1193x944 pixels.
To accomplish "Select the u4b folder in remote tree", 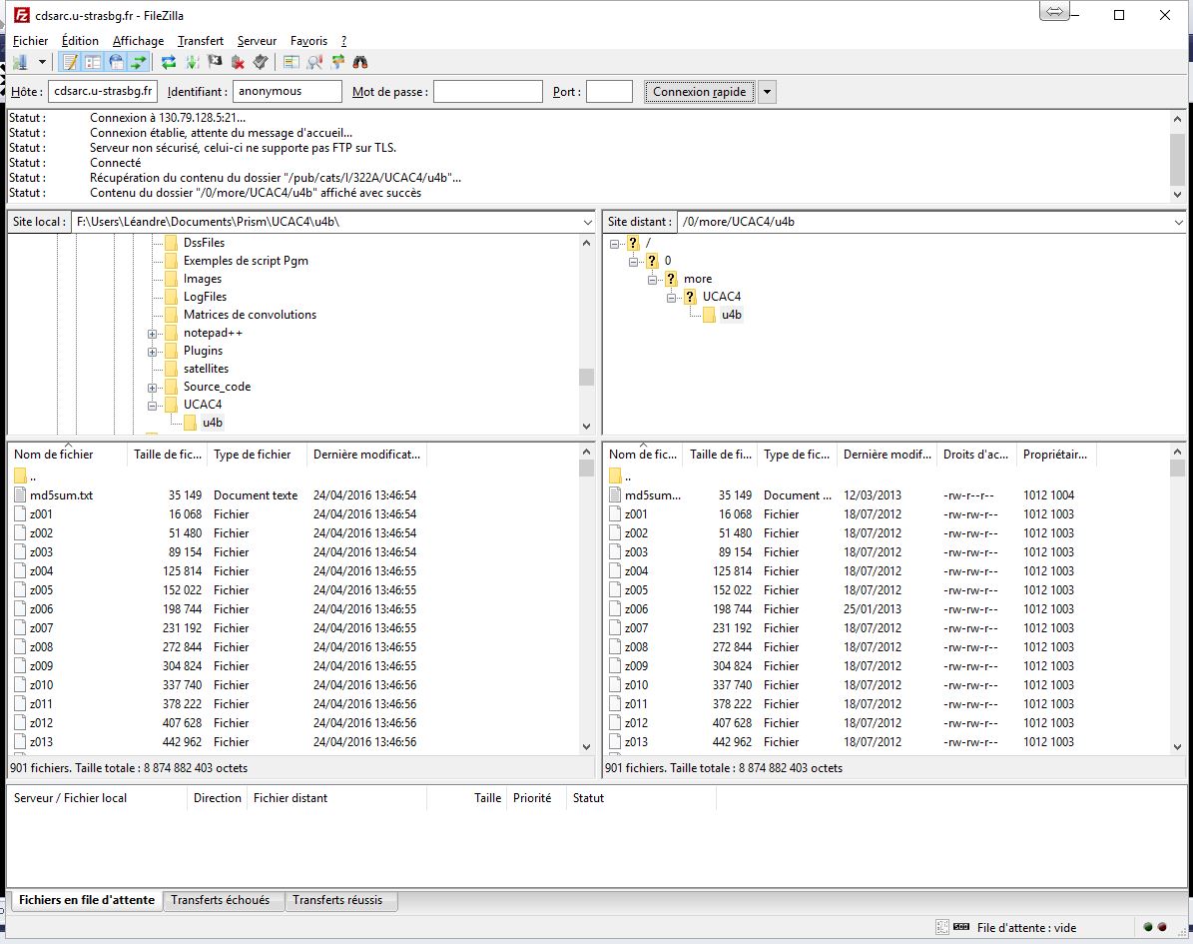I will click(x=731, y=315).
